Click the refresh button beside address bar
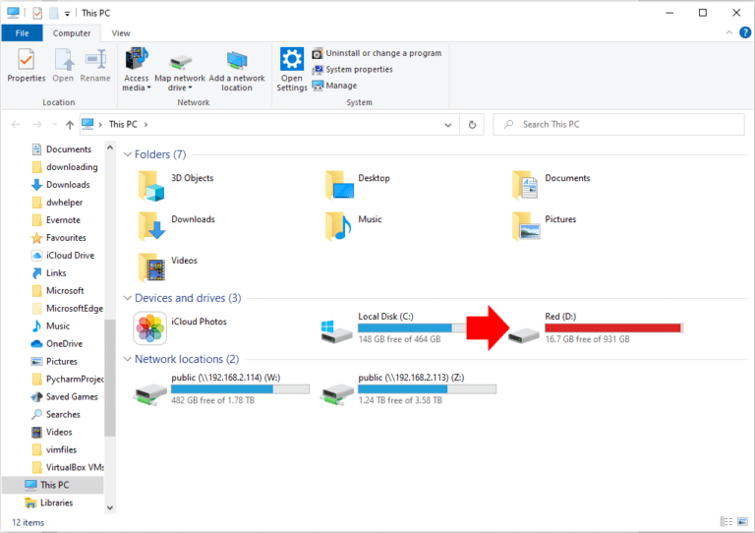This screenshot has width=755, height=533. [473, 125]
